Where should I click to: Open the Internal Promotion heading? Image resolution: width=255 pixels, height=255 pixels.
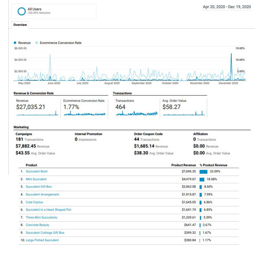88,134
